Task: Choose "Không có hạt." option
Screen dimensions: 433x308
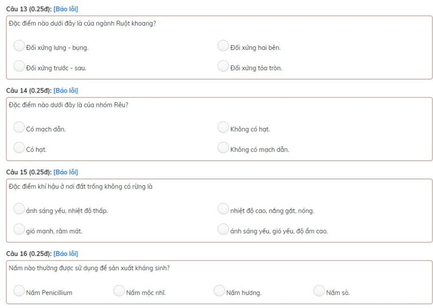Action: point(223,127)
